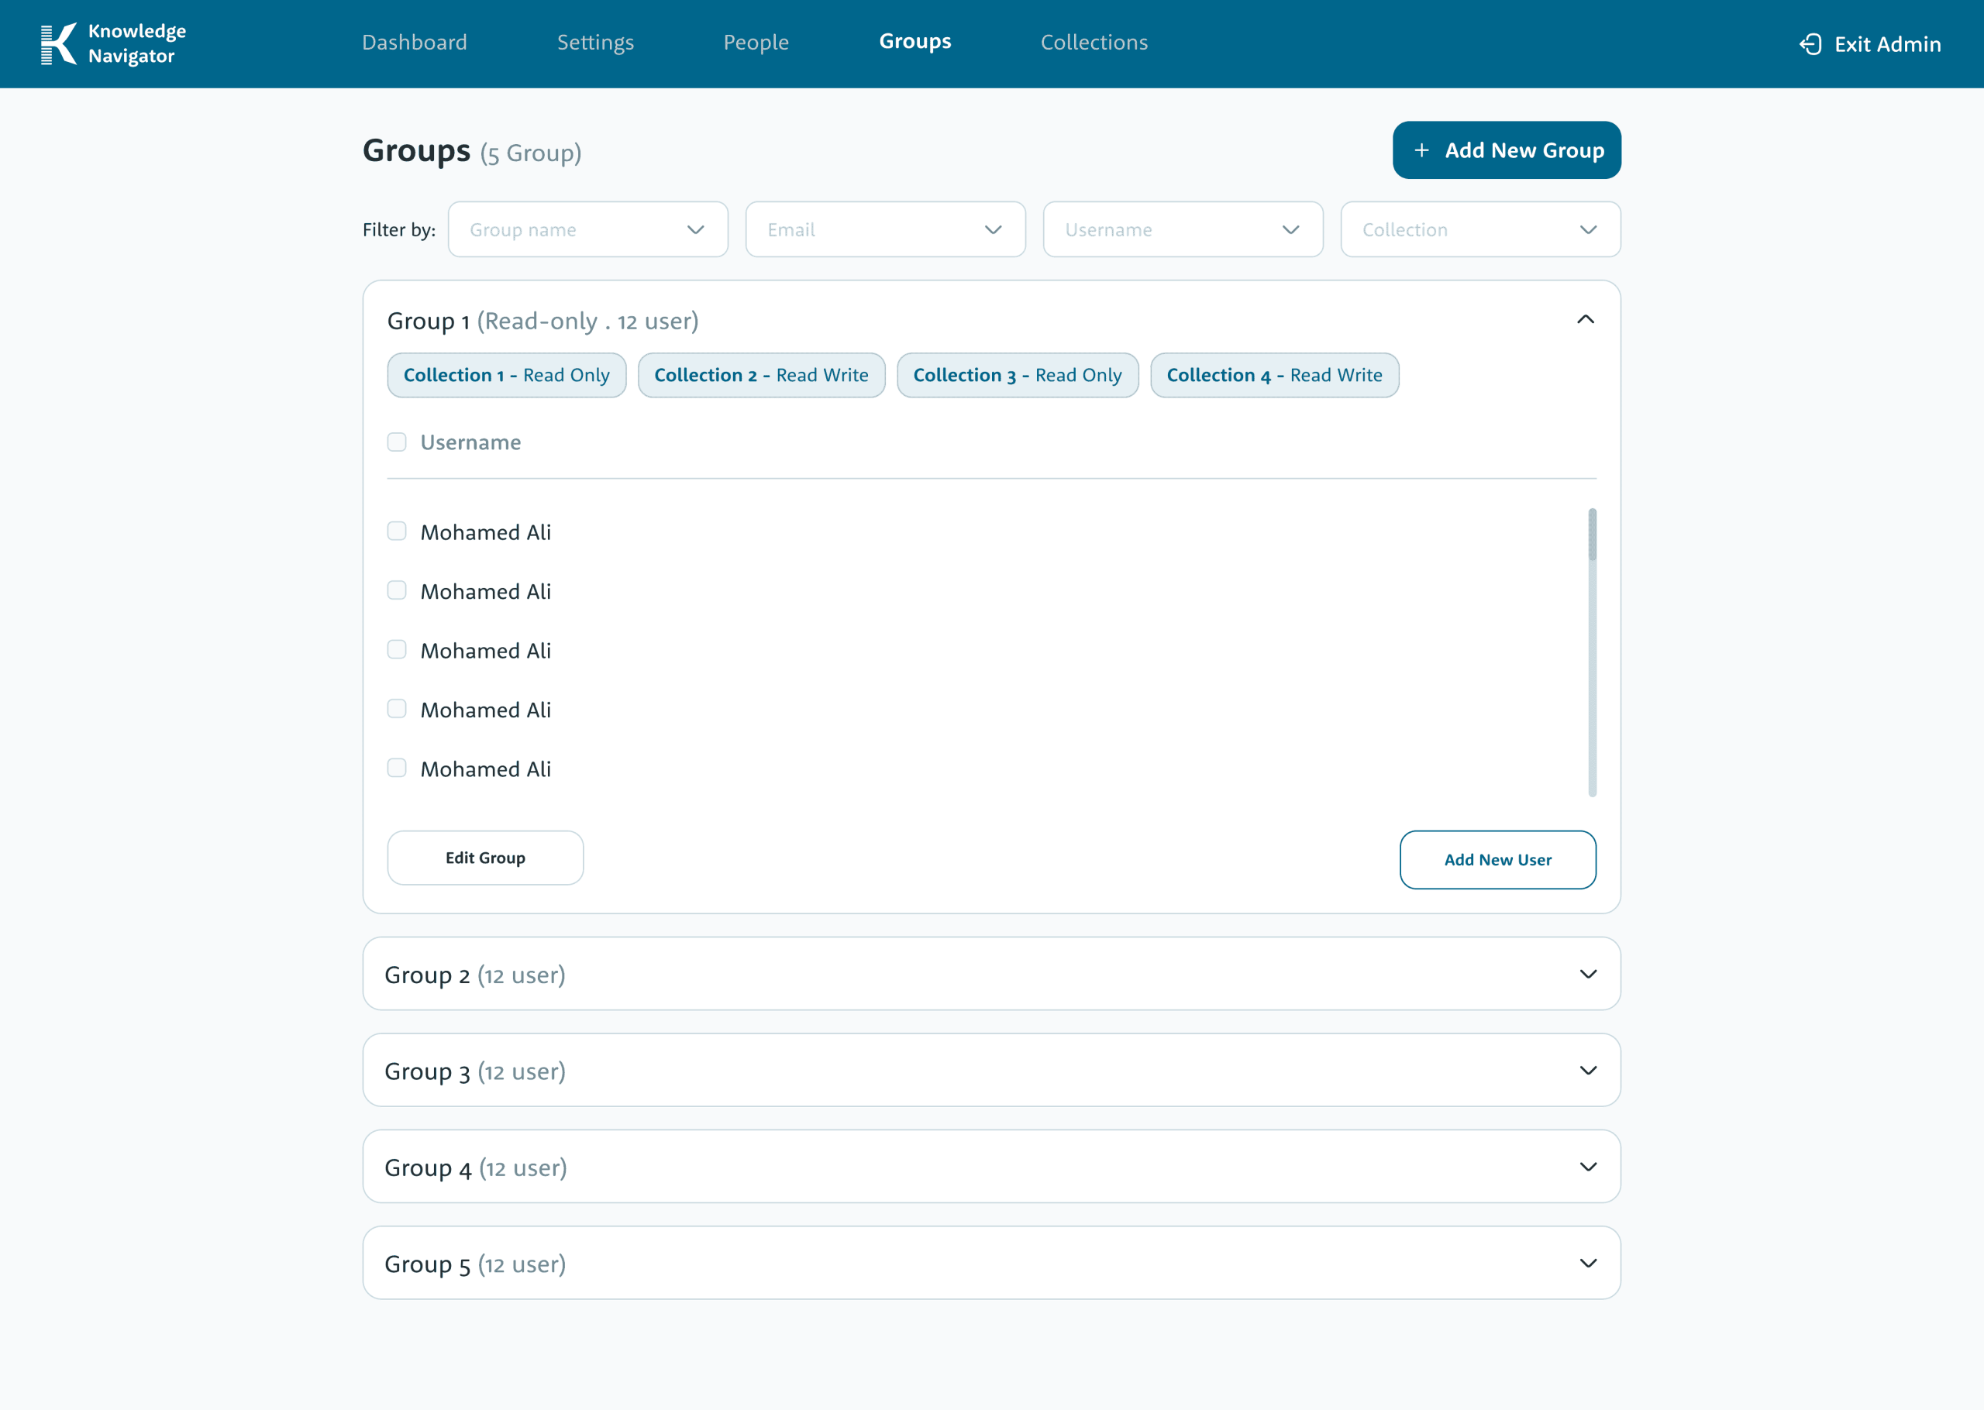Click the Collection 2 - Read Write tag
The height and width of the screenshot is (1410, 1984).
coord(760,375)
